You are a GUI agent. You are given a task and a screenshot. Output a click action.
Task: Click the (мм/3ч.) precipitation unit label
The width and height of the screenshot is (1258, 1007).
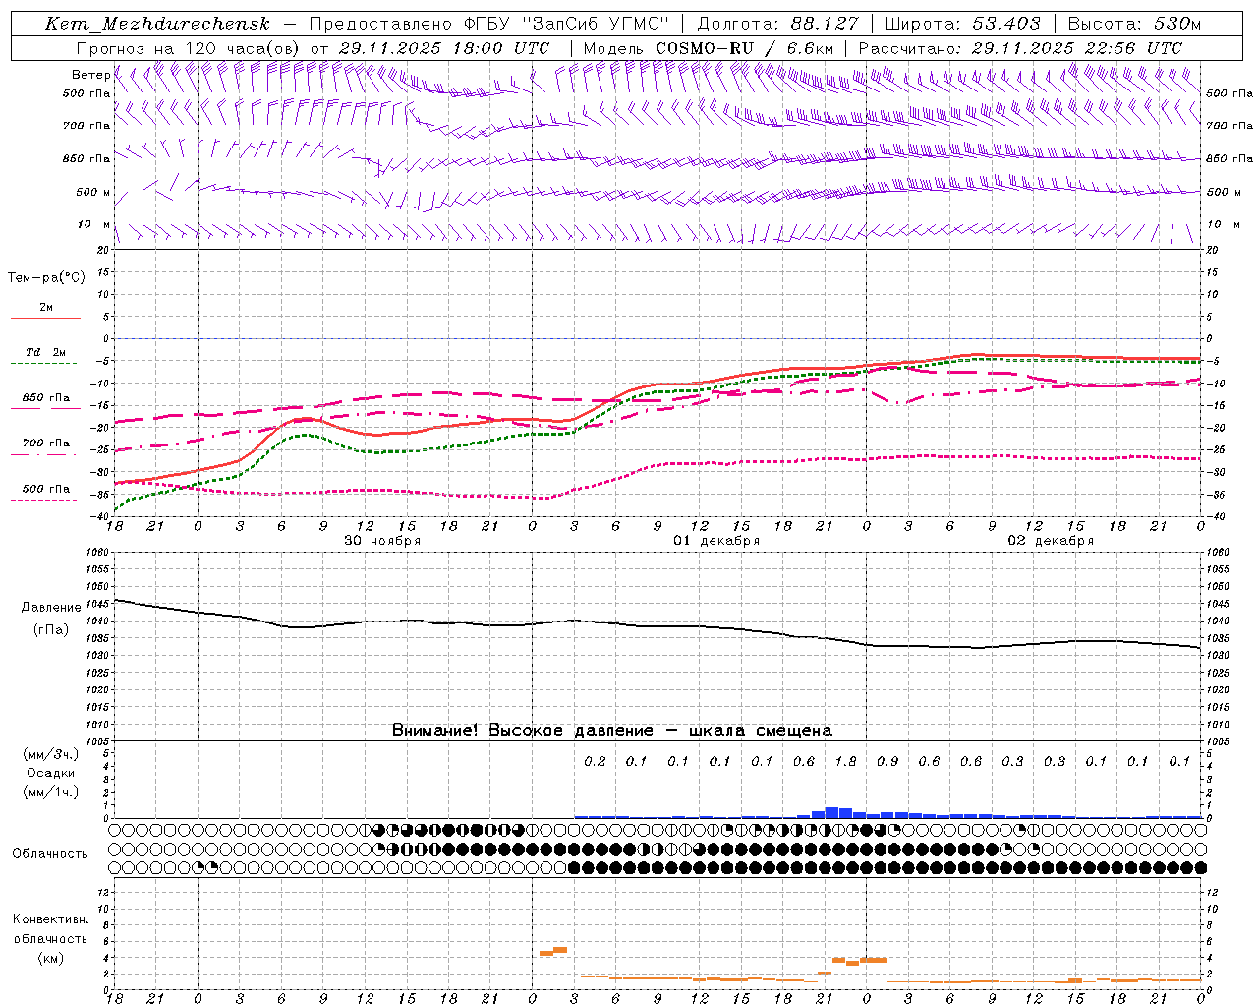[51, 754]
